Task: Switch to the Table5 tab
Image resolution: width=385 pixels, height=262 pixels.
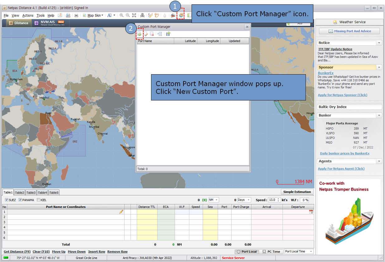Action: [54, 192]
